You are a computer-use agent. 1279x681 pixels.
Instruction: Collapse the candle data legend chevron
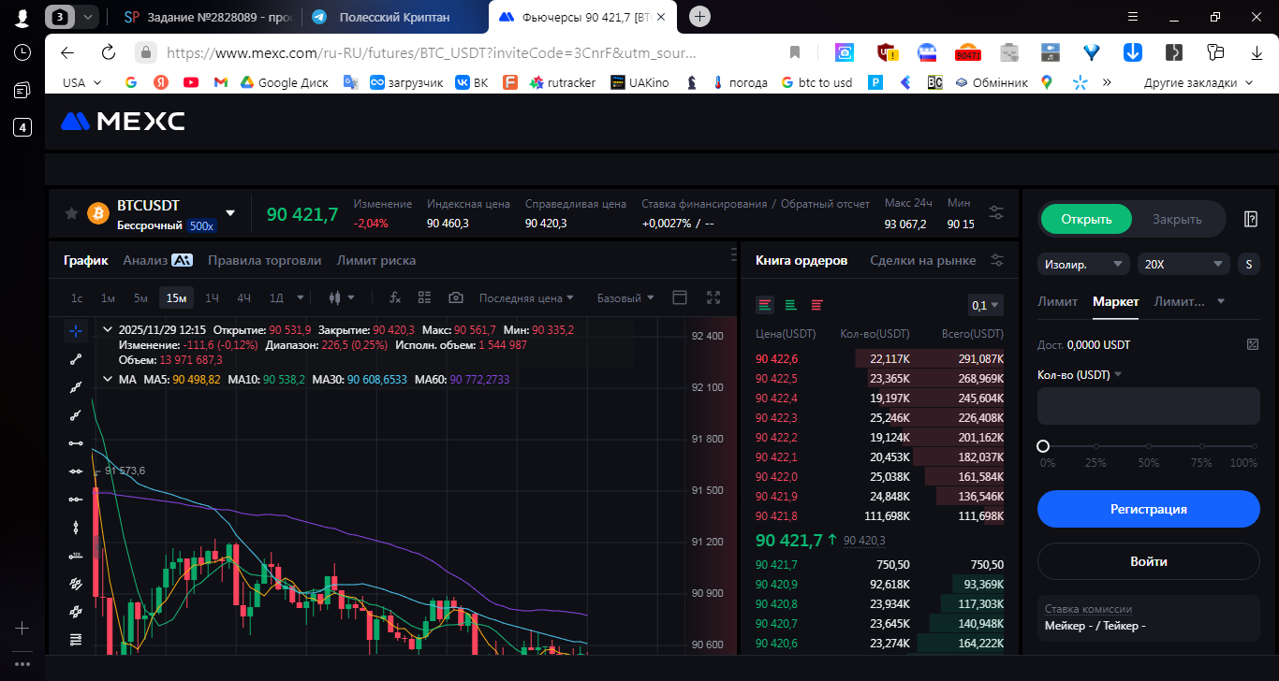tap(107, 330)
